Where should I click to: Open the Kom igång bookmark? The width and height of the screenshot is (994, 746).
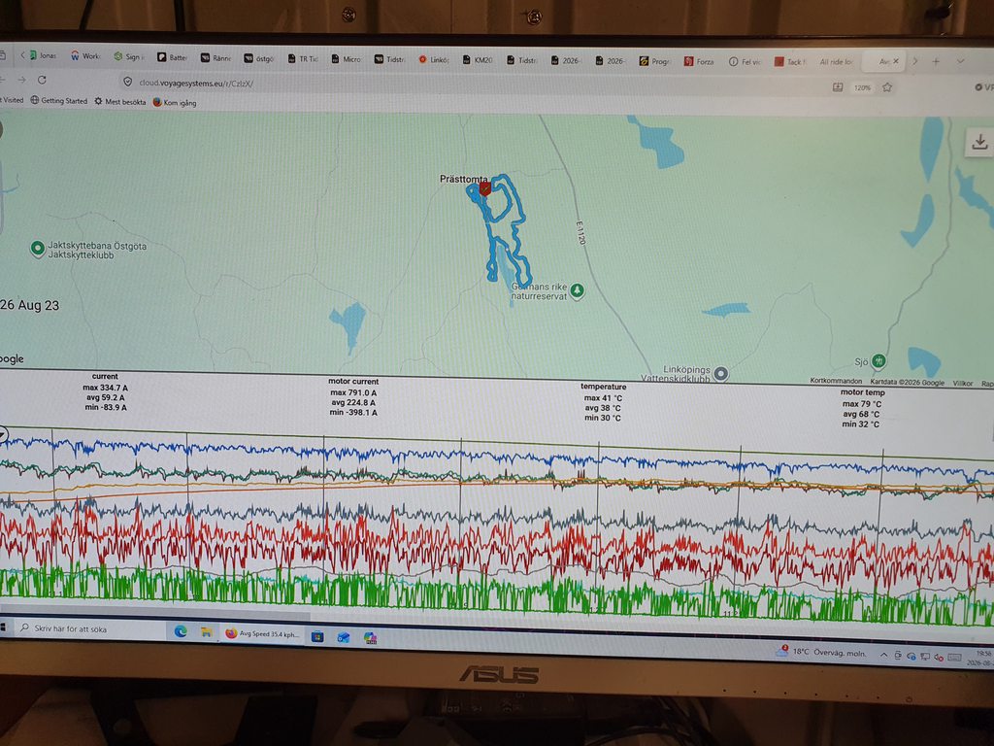[175, 102]
